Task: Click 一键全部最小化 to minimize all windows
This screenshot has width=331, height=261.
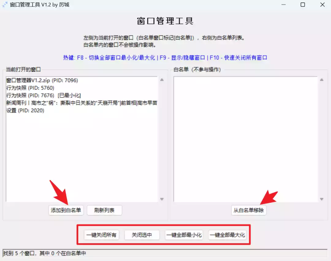Action: (184, 235)
